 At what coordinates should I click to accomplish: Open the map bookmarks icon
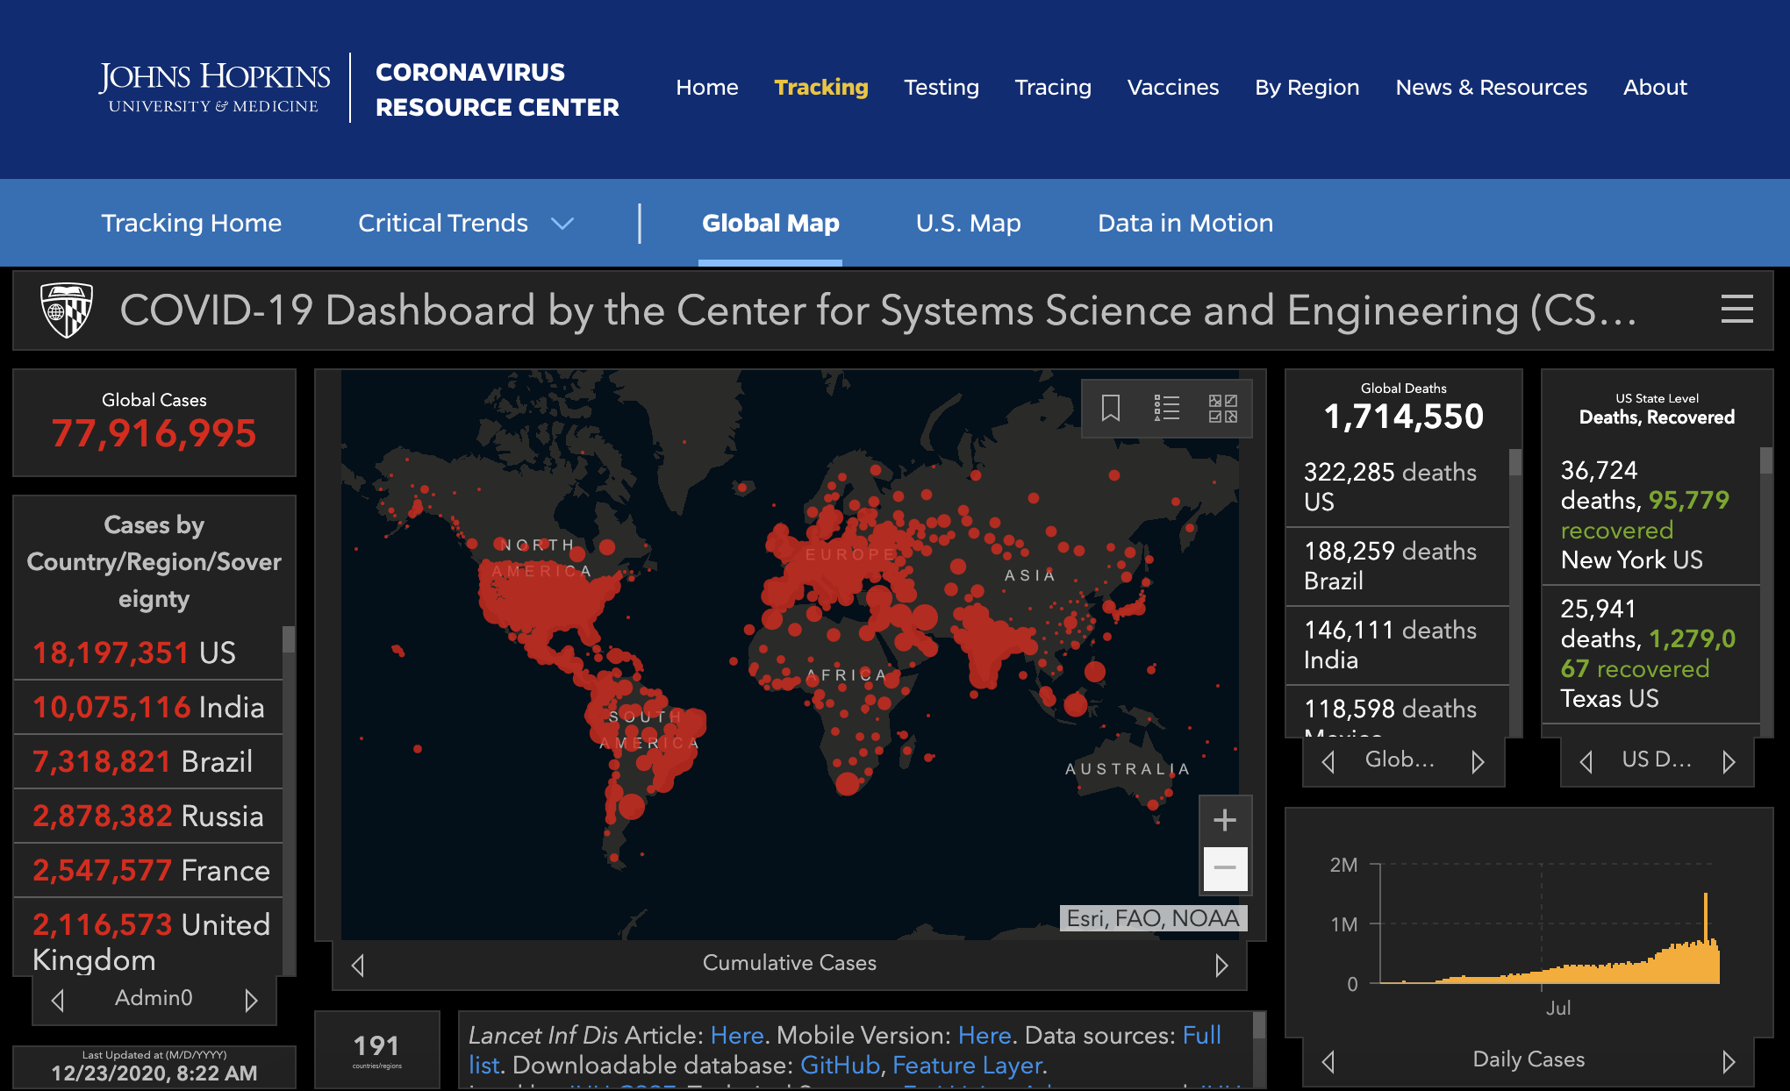pos(1110,408)
